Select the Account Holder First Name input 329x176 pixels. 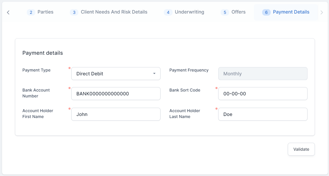tap(116, 114)
